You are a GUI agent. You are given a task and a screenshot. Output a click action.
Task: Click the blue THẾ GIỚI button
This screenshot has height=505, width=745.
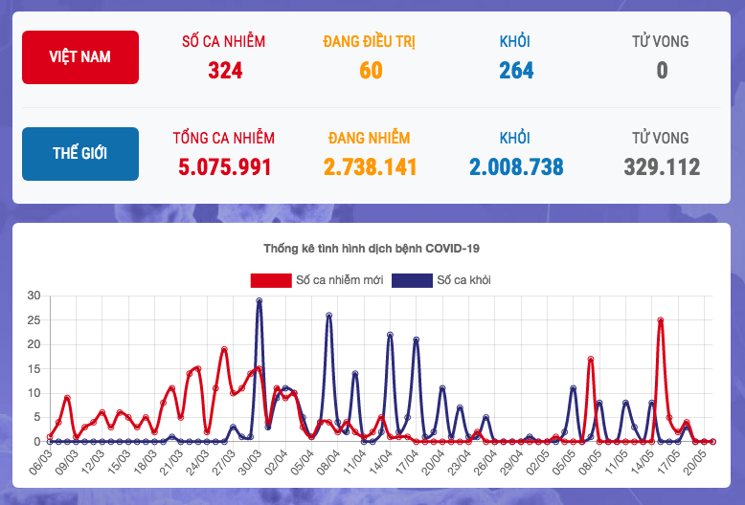(80, 154)
